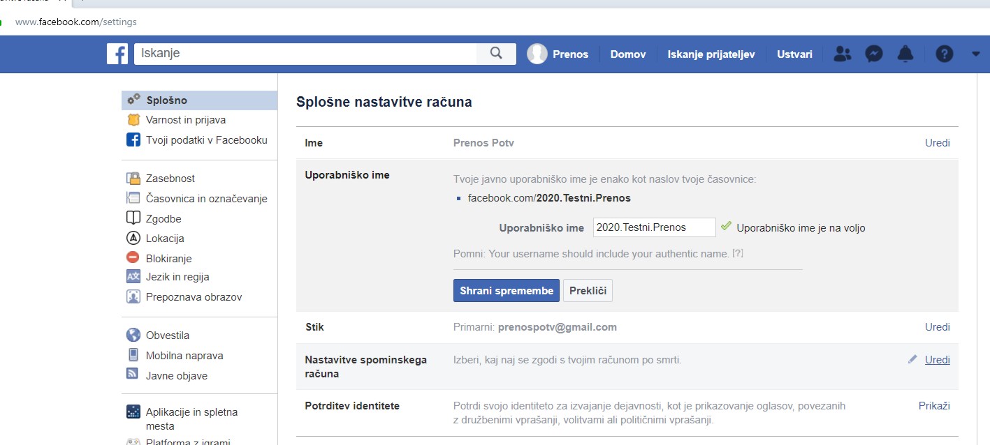The height and width of the screenshot is (445, 990).
Task: Open Blokiranje settings section
Action: click(x=168, y=258)
